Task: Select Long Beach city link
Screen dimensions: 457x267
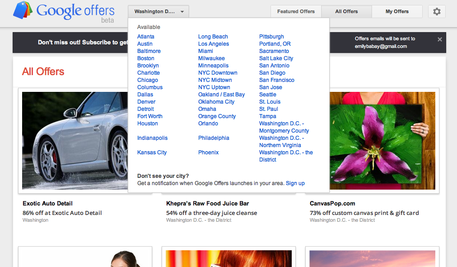Action: tap(213, 37)
